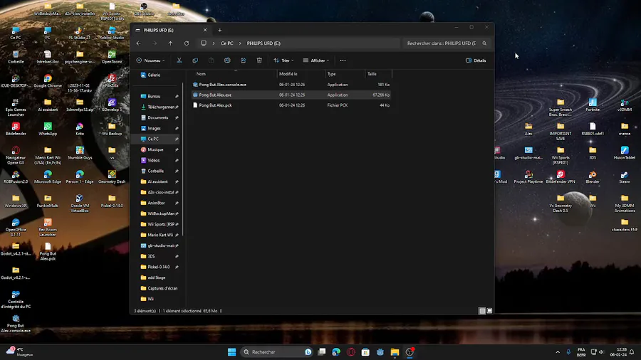Image resolution: width=641 pixels, height=360 pixels.
Task: Show hidden system tray icons chevron
Action: point(558,352)
